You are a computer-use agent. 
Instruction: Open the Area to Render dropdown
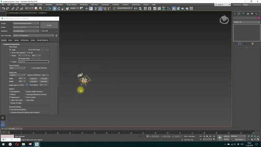point(17,68)
